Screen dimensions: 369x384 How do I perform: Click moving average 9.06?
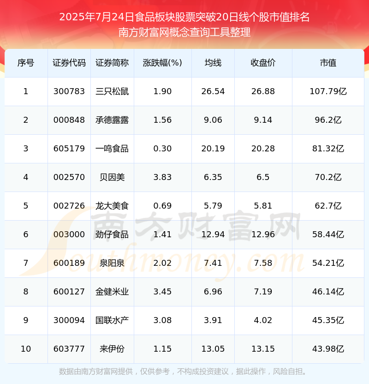(x=213, y=120)
